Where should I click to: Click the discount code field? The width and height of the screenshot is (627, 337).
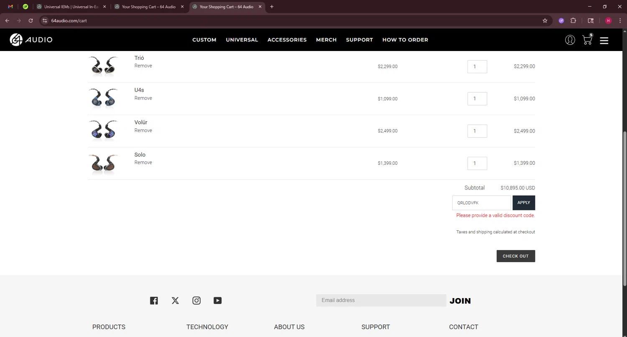tap(482, 203)
